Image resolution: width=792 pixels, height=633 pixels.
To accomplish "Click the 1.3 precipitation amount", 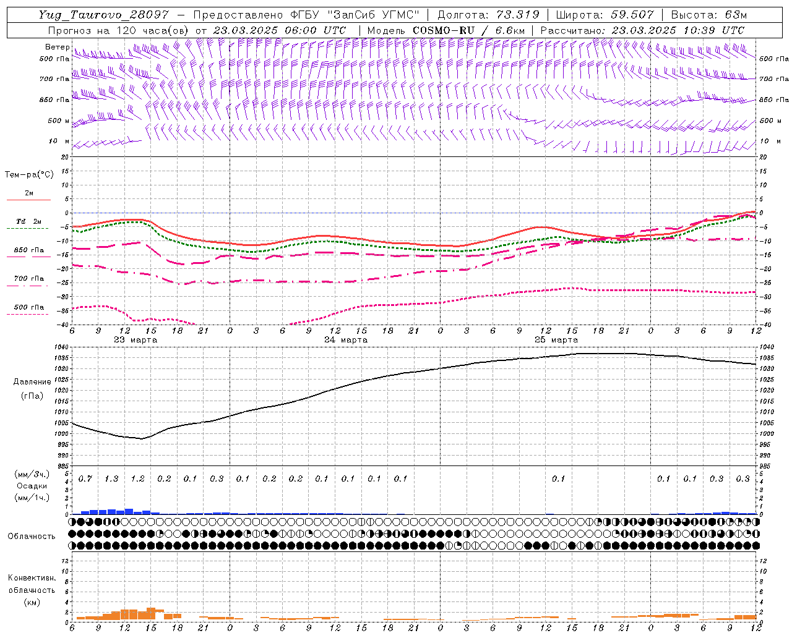I will (x=111, y=479).
